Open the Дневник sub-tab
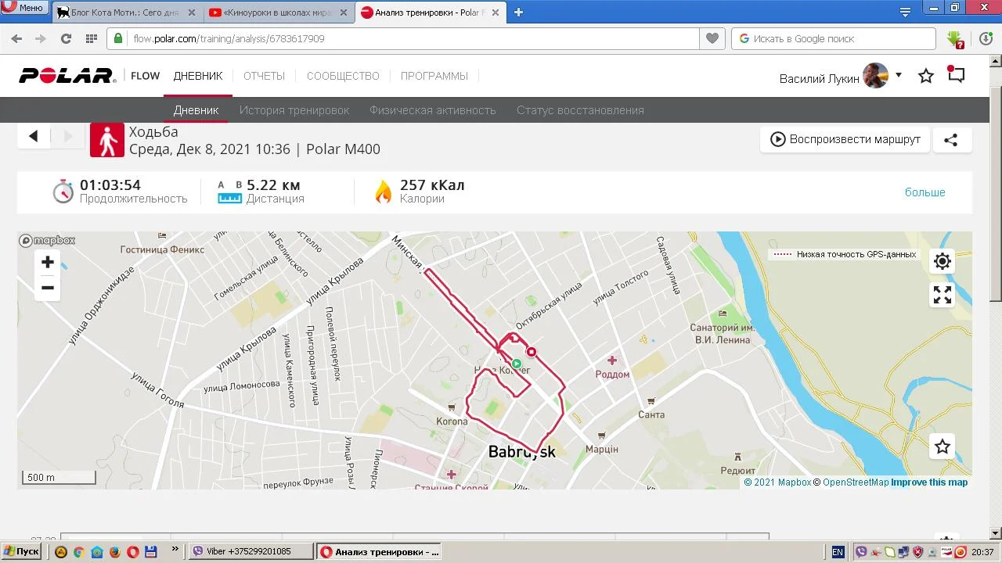The width and height of the screenshot is (1002, 563). pos(196,110)
